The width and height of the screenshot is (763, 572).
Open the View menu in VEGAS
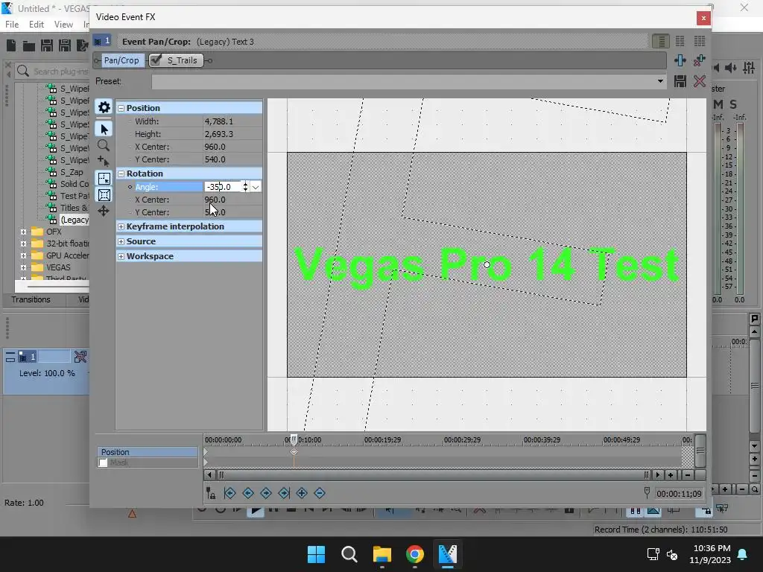[x=63, y=25]
